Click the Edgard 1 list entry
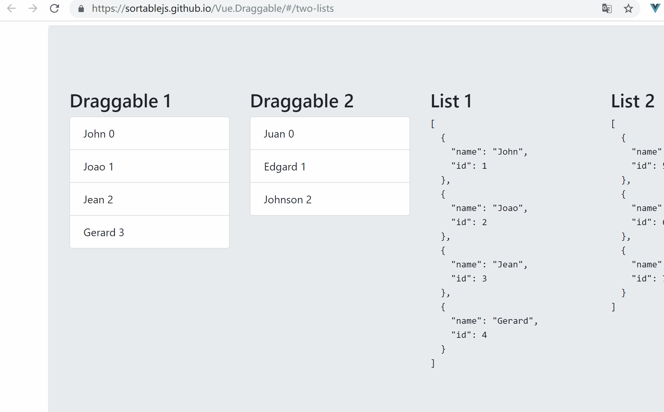664x412 pixels. coord(330,166)
